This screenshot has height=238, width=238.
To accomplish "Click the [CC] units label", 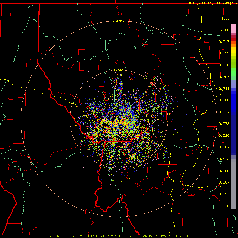I will (x=226, y=18).
